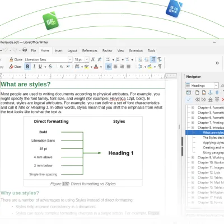
Task: Apply the yellow highlighting color
Action: pyautogui.click(x=86, y=67)
